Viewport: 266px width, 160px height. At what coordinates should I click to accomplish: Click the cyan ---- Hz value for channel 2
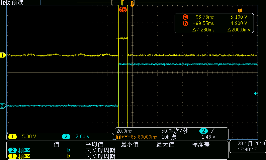pyautogui.click(x=62, y=150)
